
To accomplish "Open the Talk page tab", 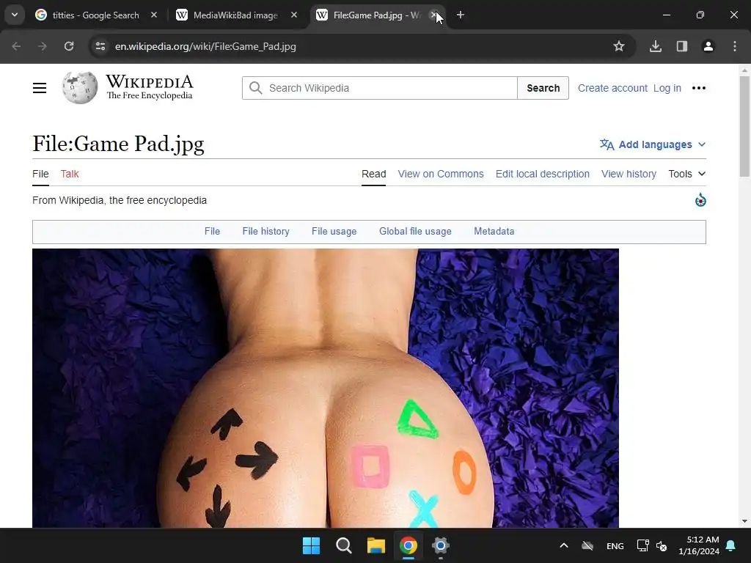I will tap(70, 174).
